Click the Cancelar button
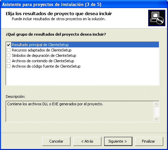 click(56, 141)
